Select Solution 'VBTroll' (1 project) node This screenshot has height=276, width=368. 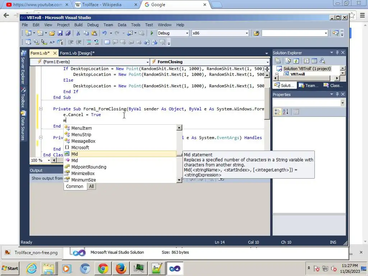click(307, 69)
